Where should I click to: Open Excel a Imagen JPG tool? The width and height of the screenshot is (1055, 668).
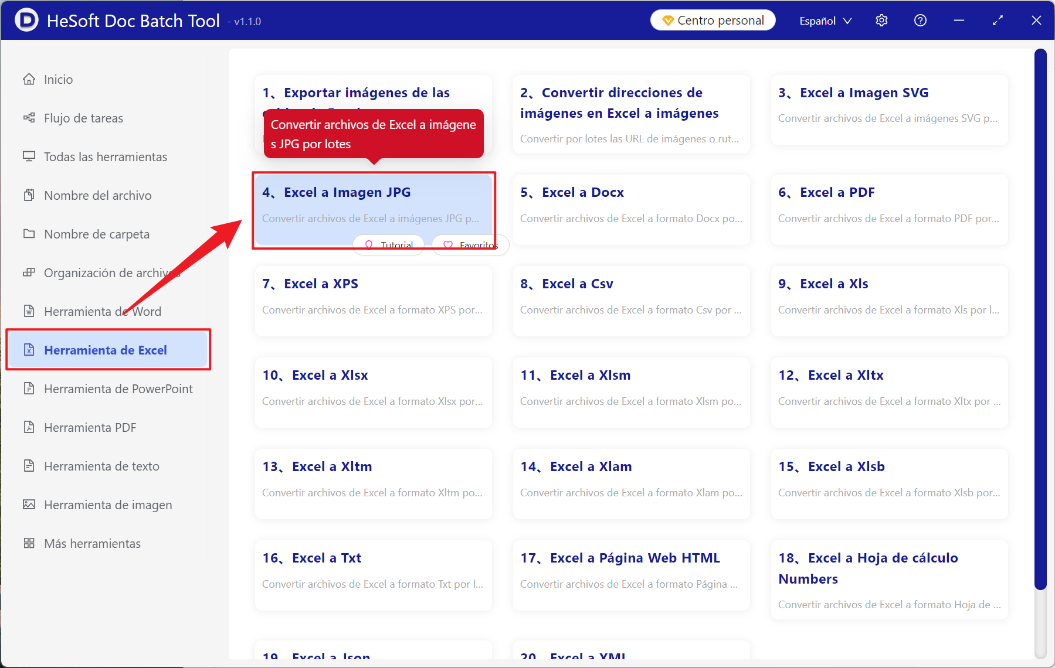point(374,210)
